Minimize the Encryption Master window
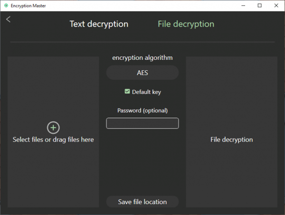 click(x=243, y=6)
